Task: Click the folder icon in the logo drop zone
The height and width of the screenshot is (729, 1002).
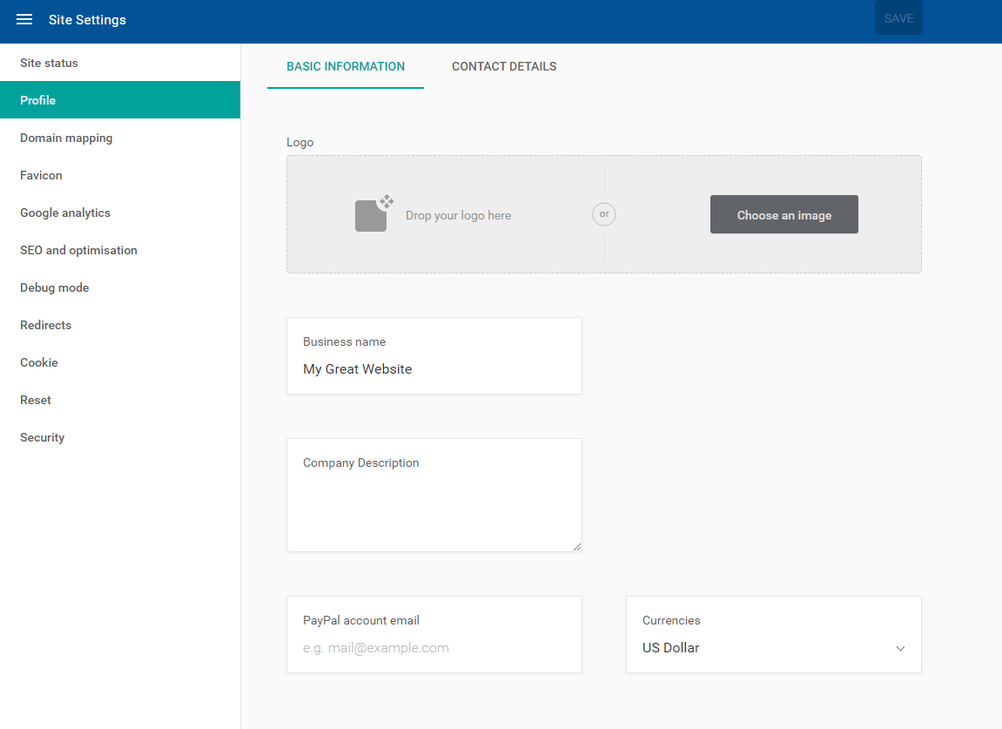Action: tap(373, 213)
